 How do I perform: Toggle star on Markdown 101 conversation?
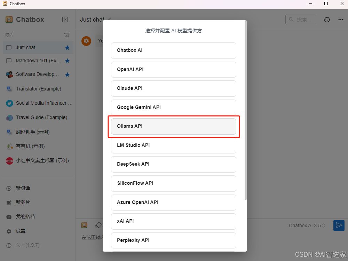[x=67, y=61]
